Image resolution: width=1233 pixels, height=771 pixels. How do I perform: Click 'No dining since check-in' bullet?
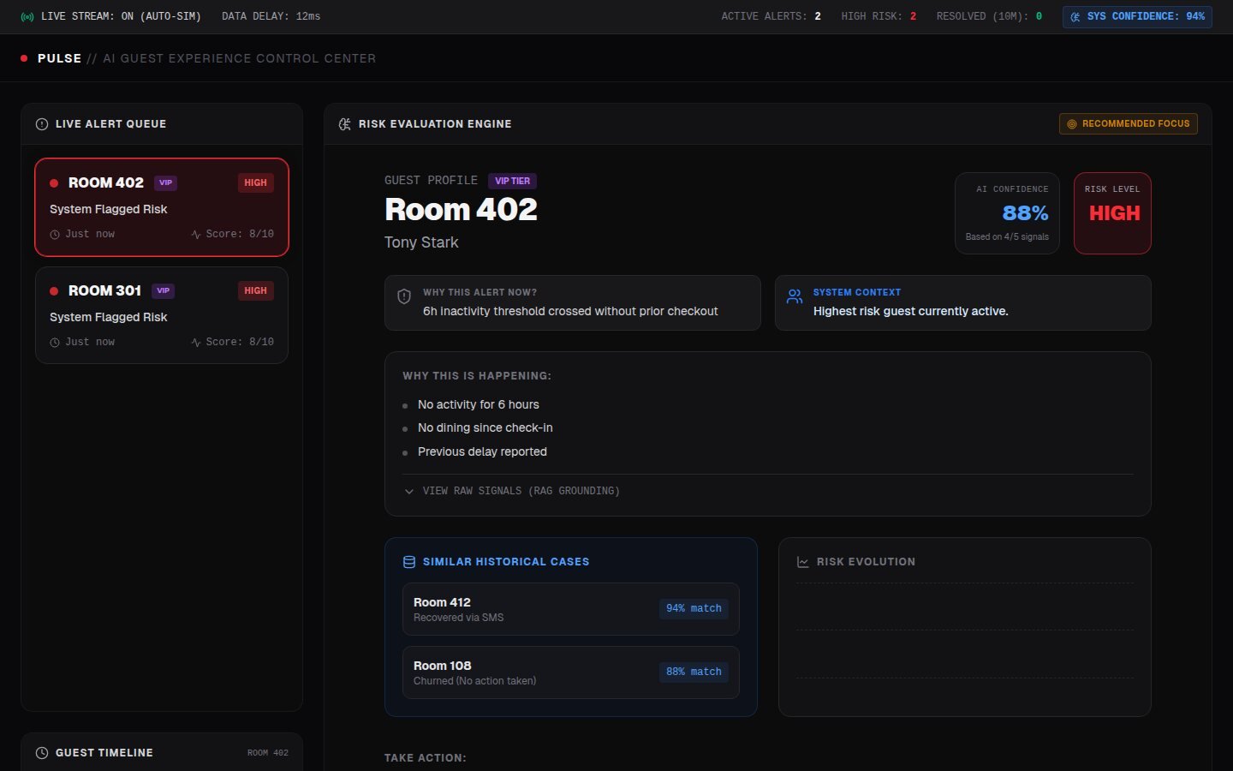(x=485, y=428)
